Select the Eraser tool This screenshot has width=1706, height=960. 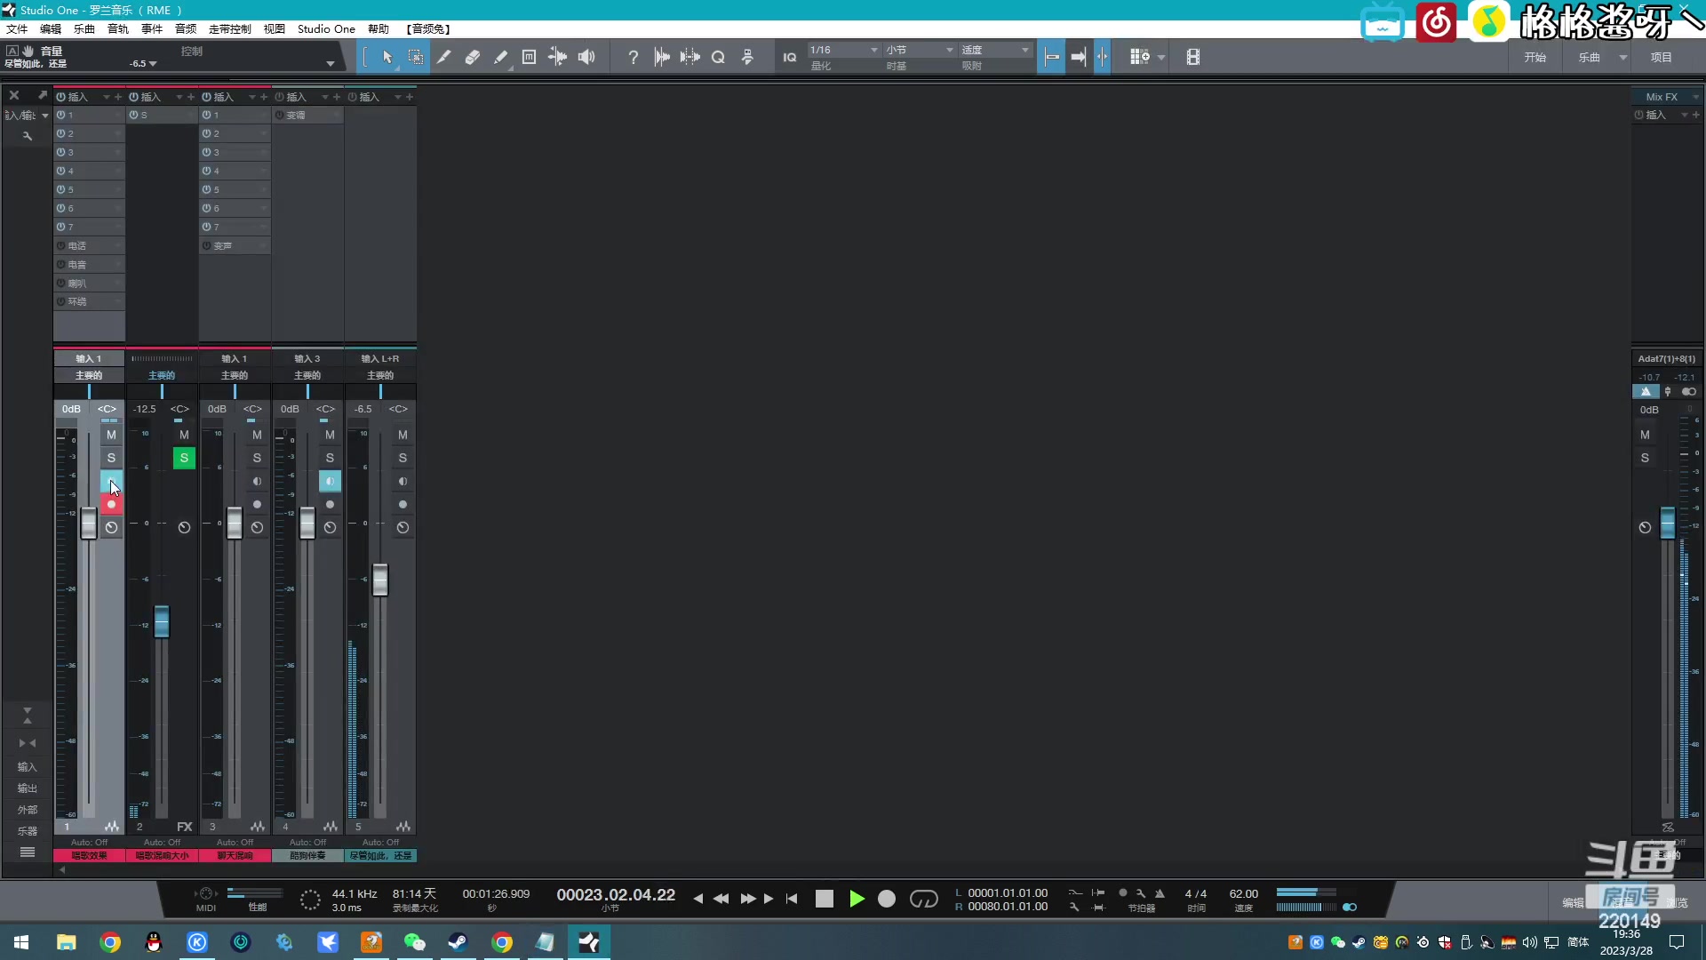tap(472, 57)
